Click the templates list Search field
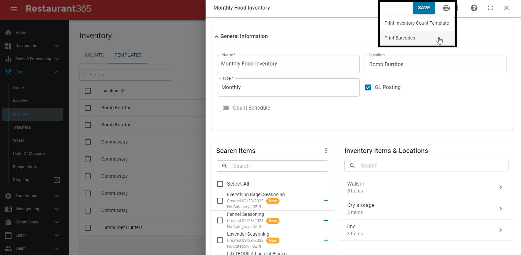 click(126, 75)
